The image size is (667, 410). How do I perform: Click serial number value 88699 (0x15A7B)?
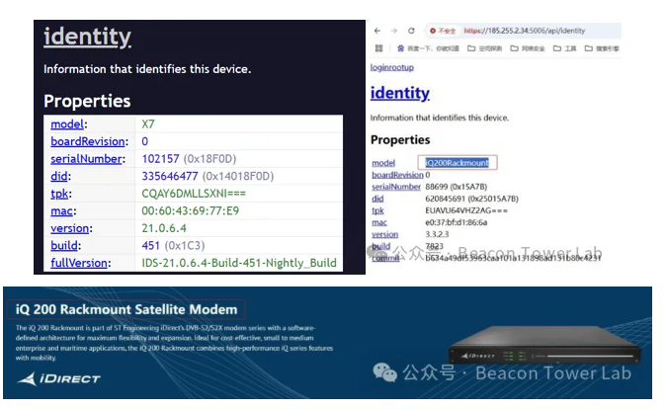[x=456, y=187]
